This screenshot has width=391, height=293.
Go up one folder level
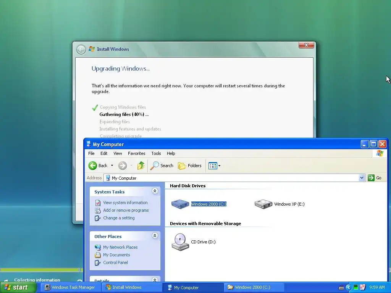[141, 166]
